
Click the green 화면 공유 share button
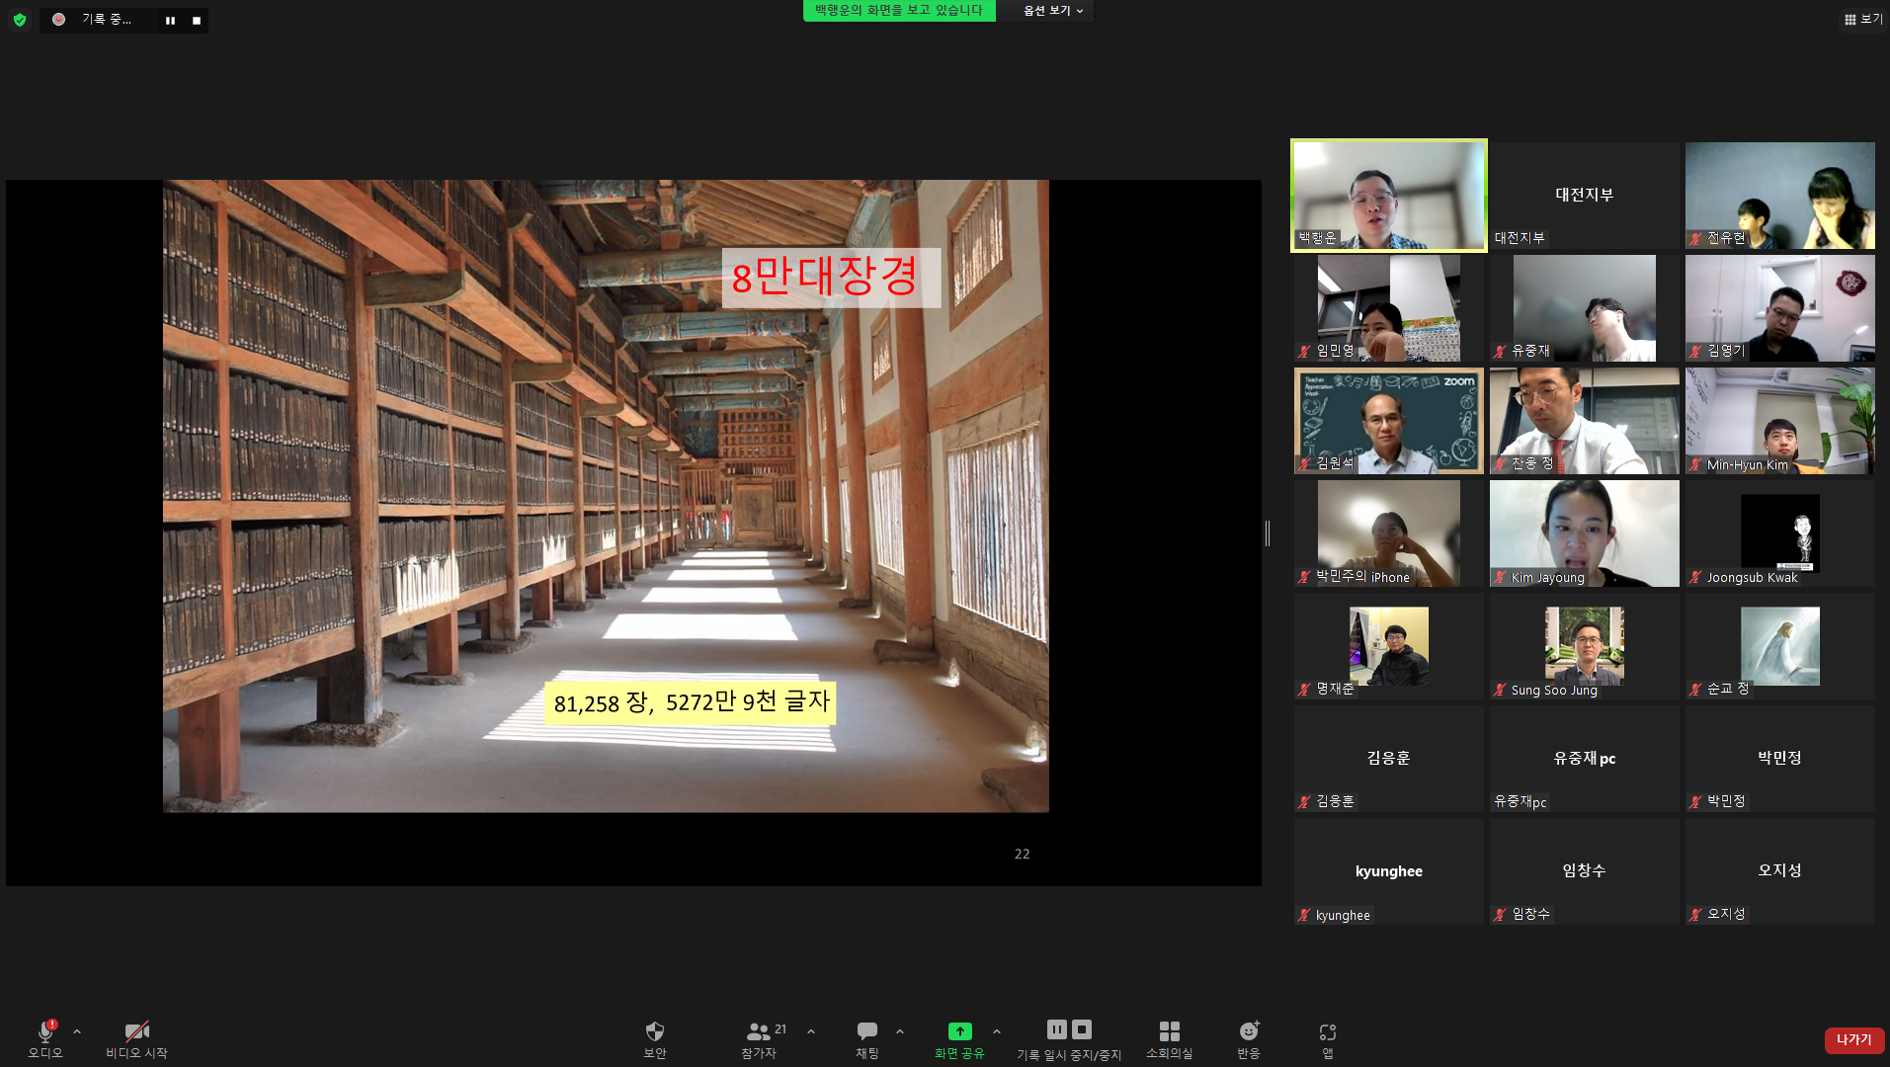(959, 1039)
